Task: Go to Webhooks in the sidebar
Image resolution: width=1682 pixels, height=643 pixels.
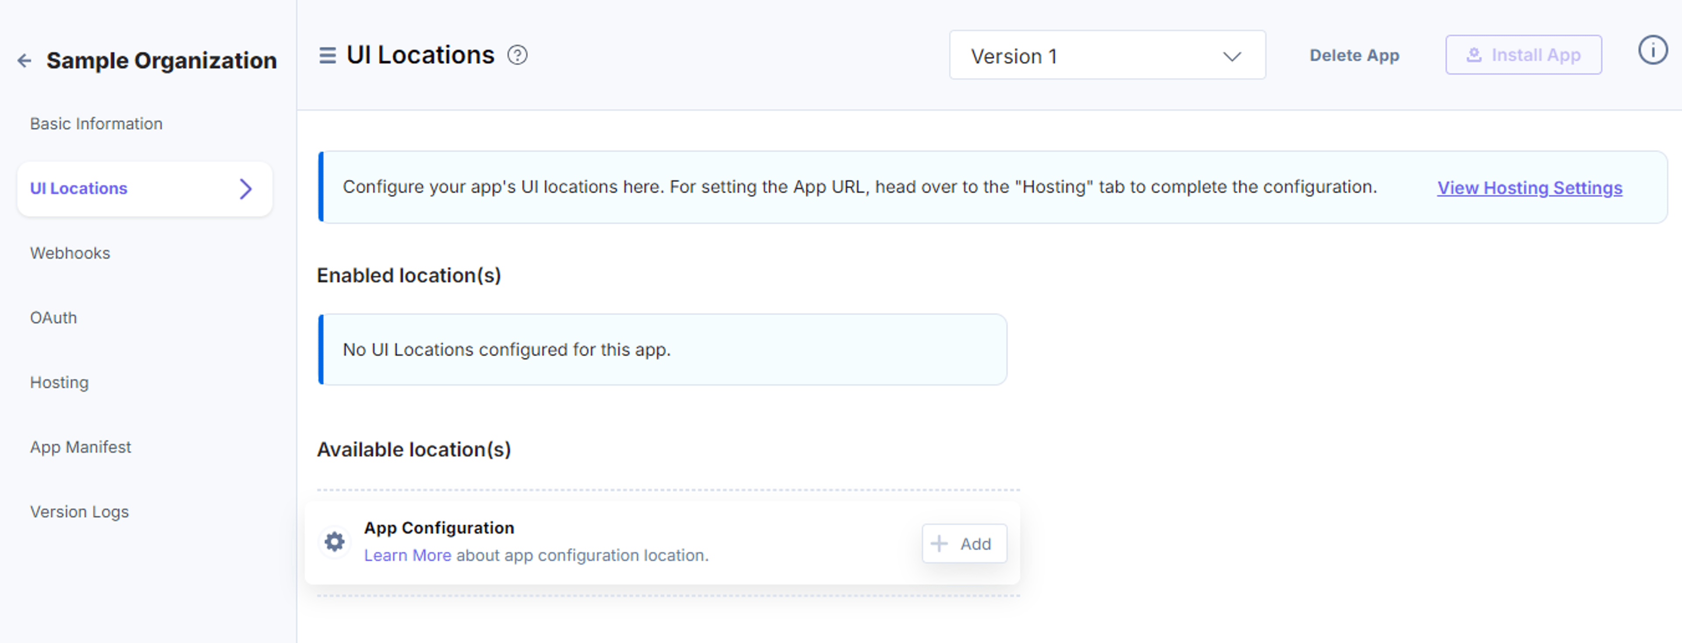Action: [x=70, y=253]
